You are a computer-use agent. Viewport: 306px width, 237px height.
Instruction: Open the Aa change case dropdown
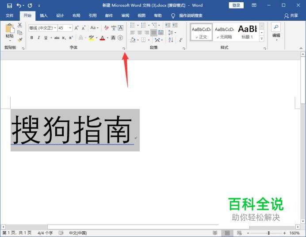coord(95,28)
